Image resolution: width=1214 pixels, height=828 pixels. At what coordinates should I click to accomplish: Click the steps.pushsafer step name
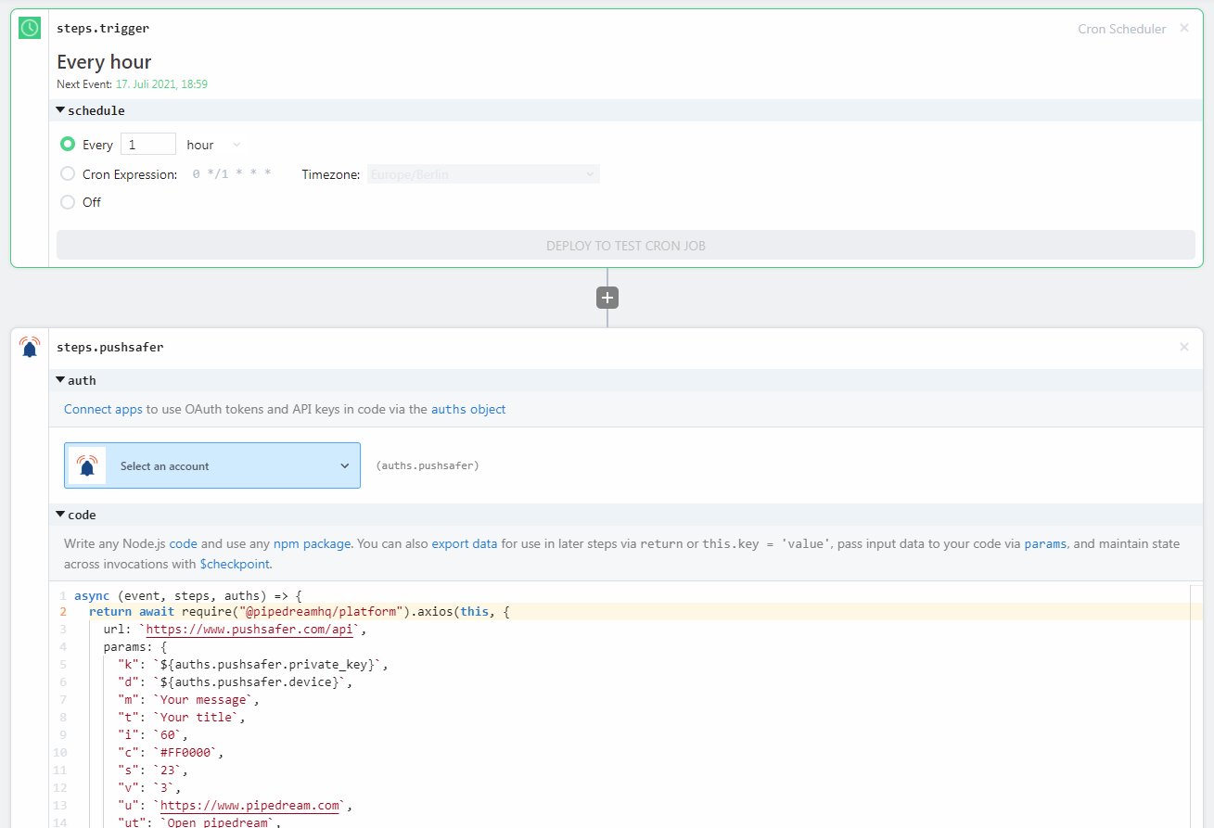point(110,347)
